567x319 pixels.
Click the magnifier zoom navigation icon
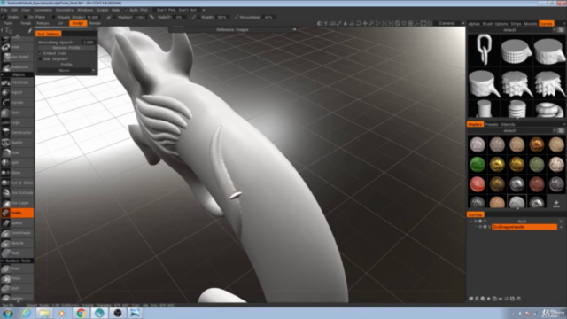[x=371, y=23]
